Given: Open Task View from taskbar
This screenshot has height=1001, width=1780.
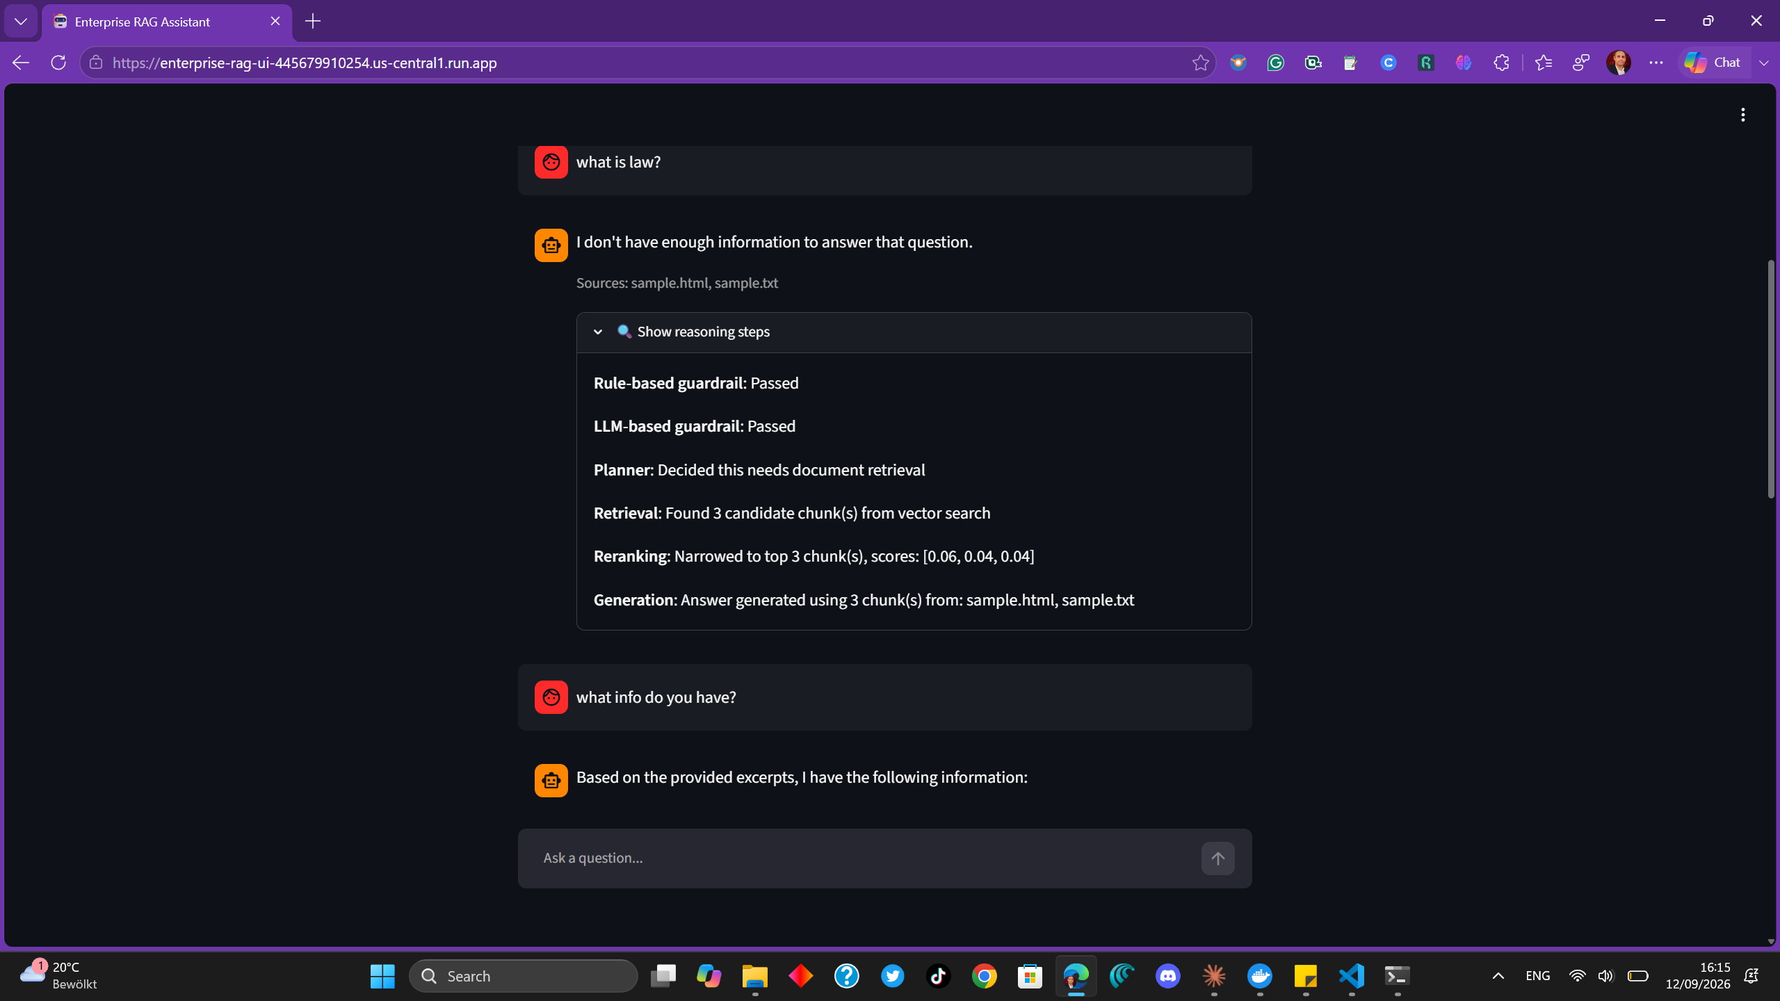Looking at the screenshot, I should (x=663, y=976).
